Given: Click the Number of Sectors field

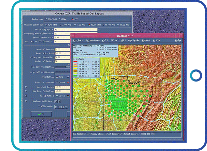Looking at the screenshot, I should click(62, 61).
